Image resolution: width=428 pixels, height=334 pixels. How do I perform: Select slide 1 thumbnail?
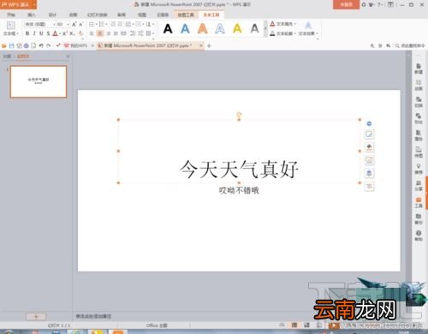(39, 81)
